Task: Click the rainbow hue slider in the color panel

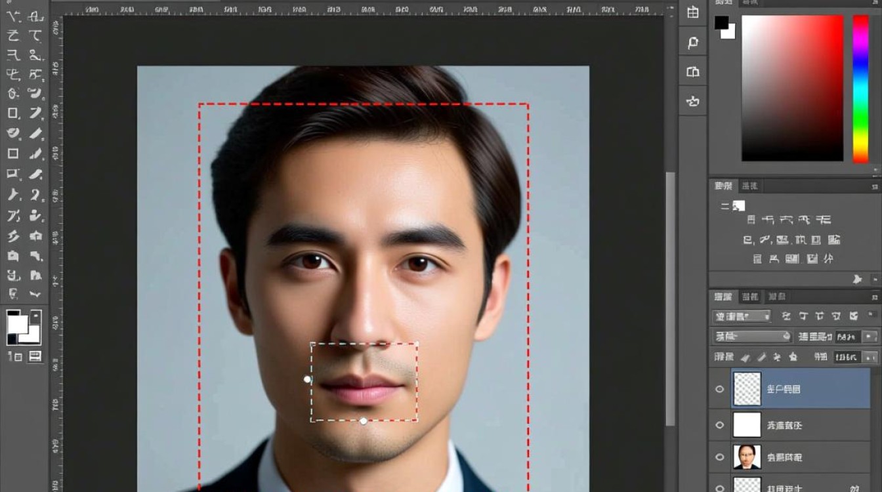Action: point(860,89)
